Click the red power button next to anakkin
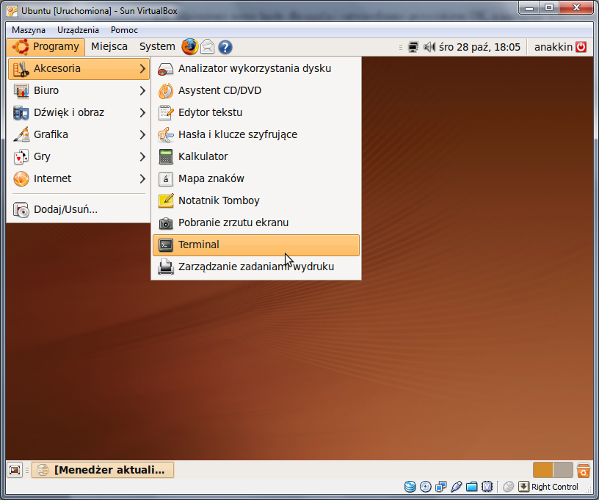The height and width of the screenshot is (500, 599). point(581,47)
